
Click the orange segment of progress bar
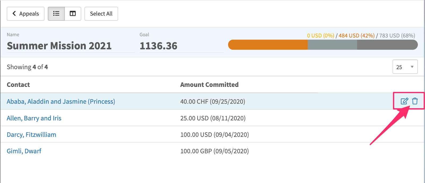268,45
